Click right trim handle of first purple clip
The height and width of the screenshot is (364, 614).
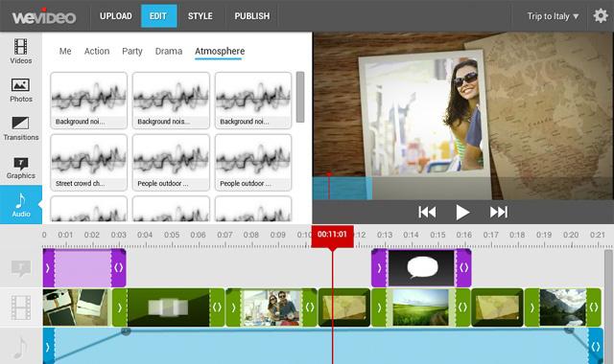[x=119, y=268]
